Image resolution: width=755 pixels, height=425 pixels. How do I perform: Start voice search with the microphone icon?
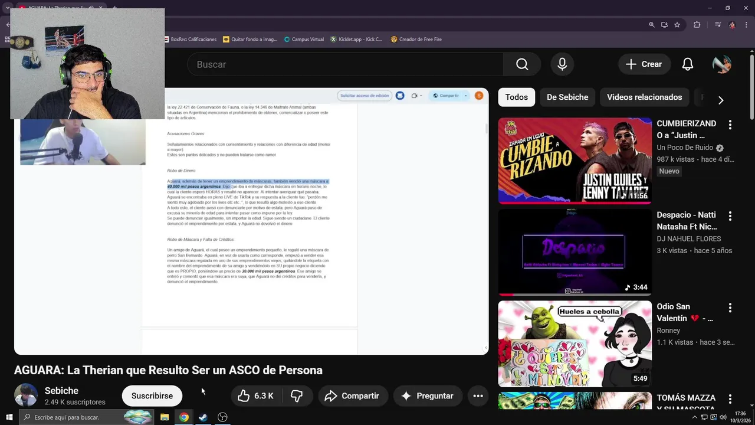(562, 64)
